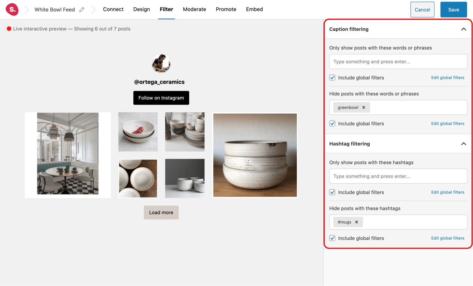Click the Cancel button
This screenshot has width=473, height=286.
[422, 10]
